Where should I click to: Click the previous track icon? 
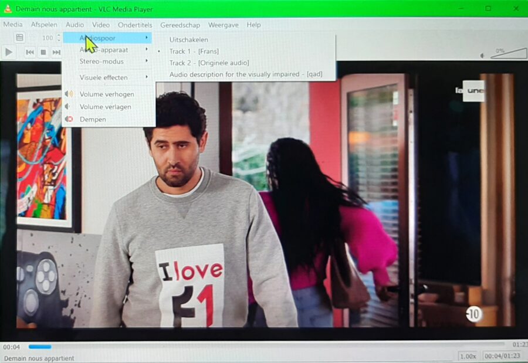click(x=30, y=53)
